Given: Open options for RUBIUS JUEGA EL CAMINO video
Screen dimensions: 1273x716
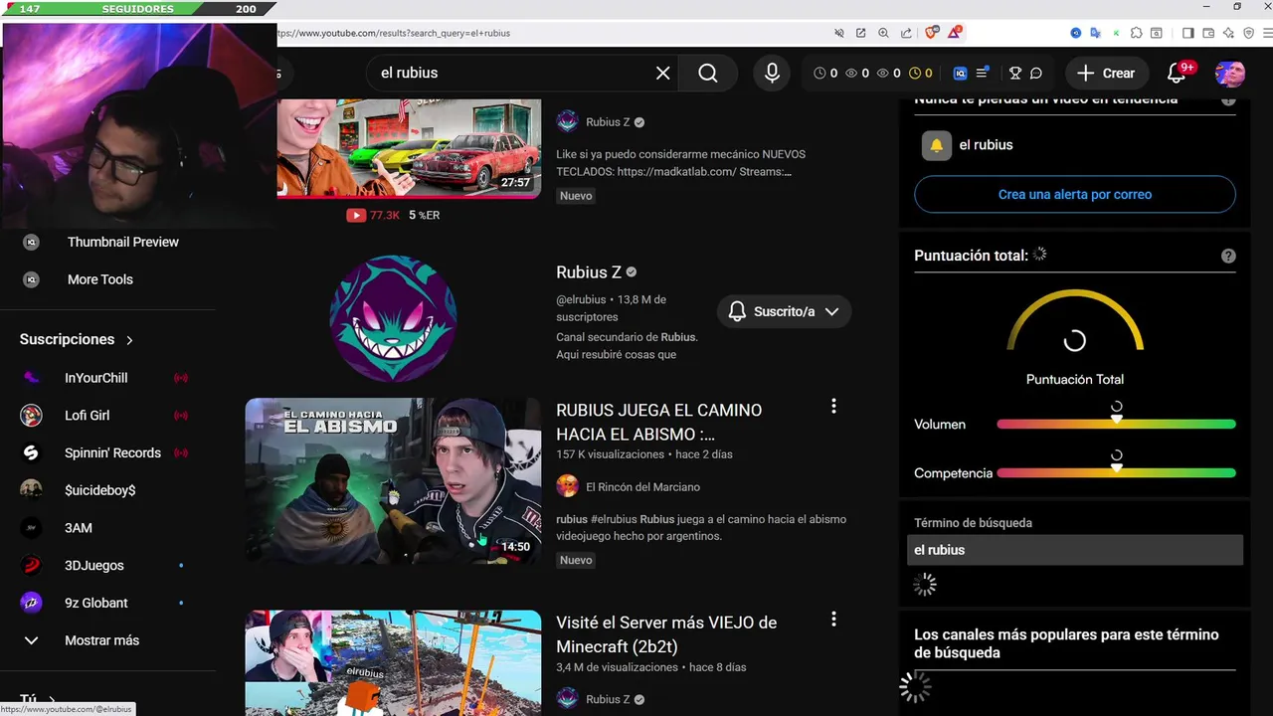Looking at the screenshot, I should pyautogui.click(x=833, y=406).
